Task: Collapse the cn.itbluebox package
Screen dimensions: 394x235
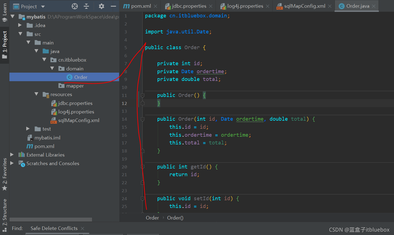Action: 44,60
